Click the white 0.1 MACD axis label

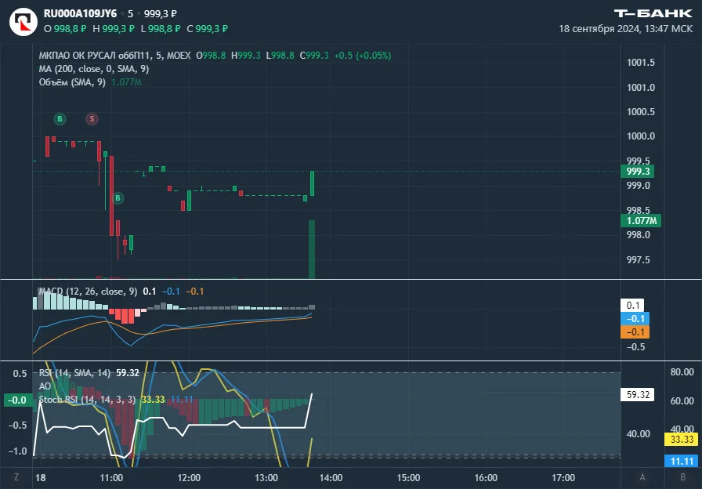pyautogui.click(x=632, y=306)
